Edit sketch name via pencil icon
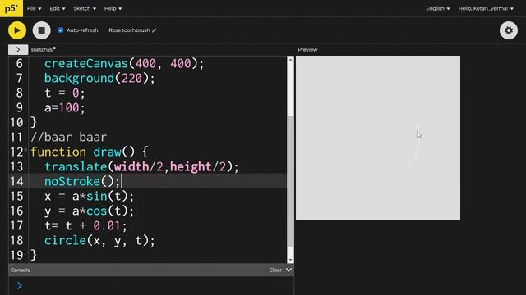The height and width of the screenshot is (295, 526). 154,30
